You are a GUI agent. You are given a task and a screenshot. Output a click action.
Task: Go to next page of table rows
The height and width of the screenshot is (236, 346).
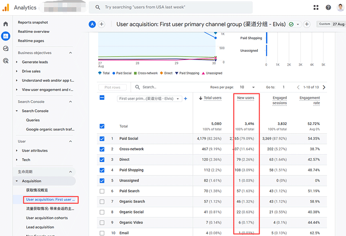click(324, 87)
